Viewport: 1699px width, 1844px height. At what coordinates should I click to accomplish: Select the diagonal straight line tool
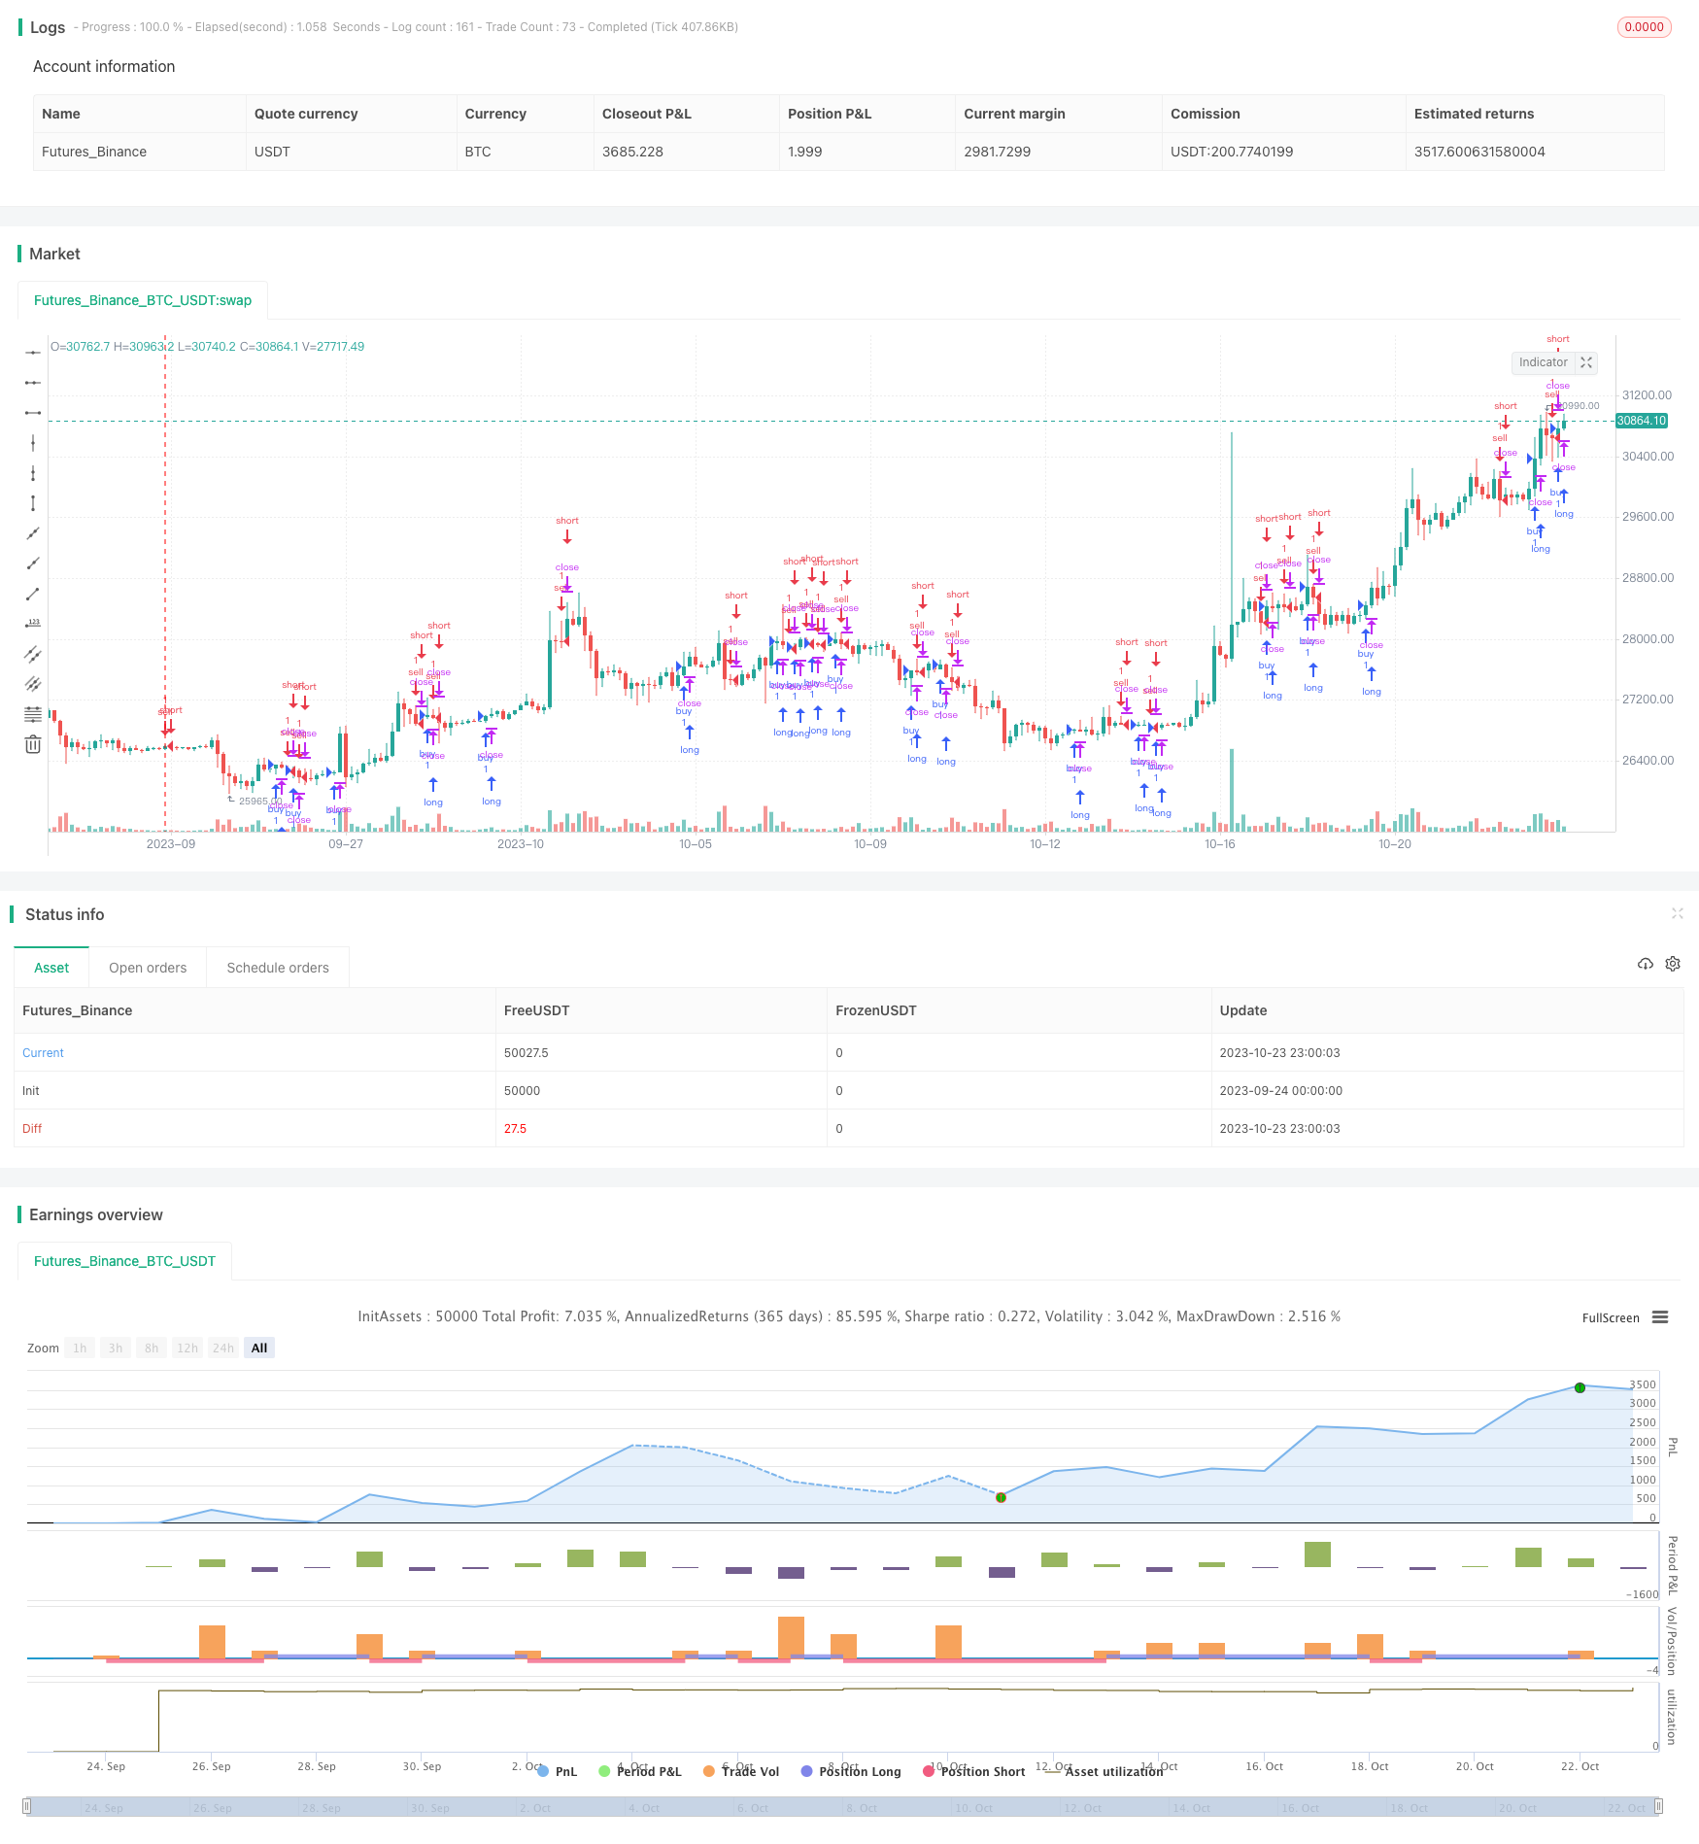(33, 533)
